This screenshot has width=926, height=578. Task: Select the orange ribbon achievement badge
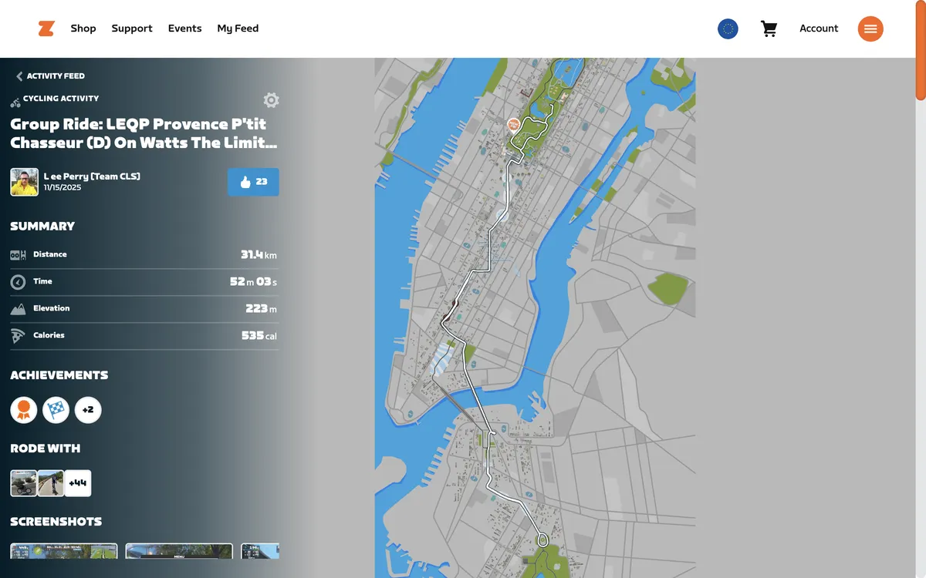[x=24, y=410]
